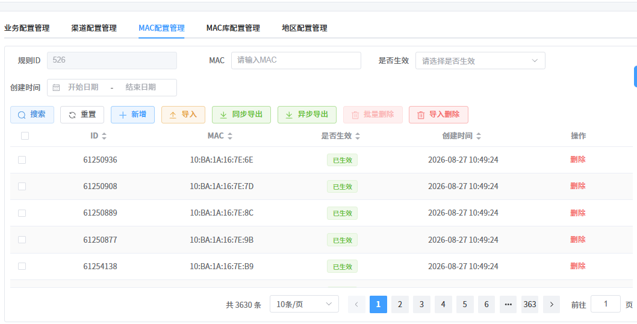Click the 同步导出 export button
The image size is (637, 324).
point(241,114)
